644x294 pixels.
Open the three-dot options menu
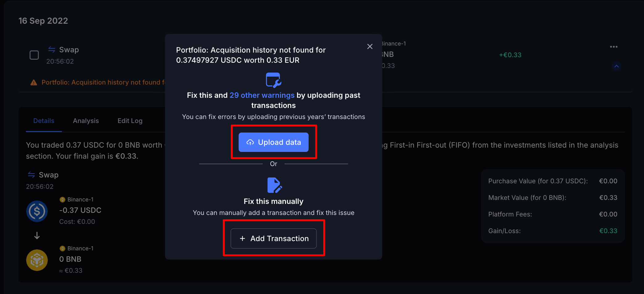click(614, 46)
